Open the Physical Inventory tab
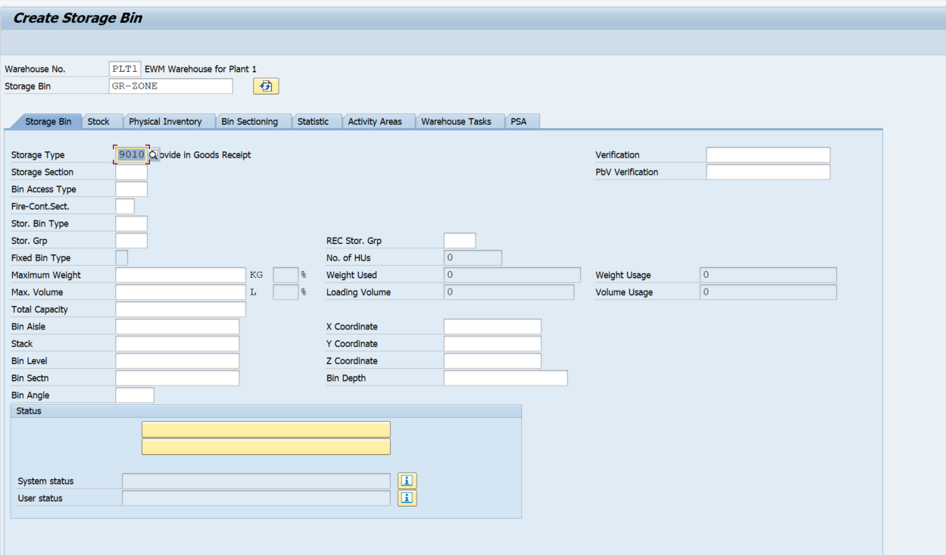The image size is (946, 555). 165,121
